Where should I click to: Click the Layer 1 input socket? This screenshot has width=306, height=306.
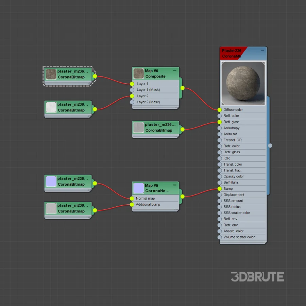tap(132, 84)
